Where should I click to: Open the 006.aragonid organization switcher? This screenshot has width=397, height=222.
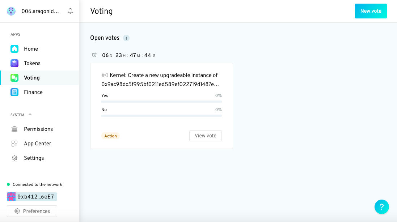pos(40,11)
